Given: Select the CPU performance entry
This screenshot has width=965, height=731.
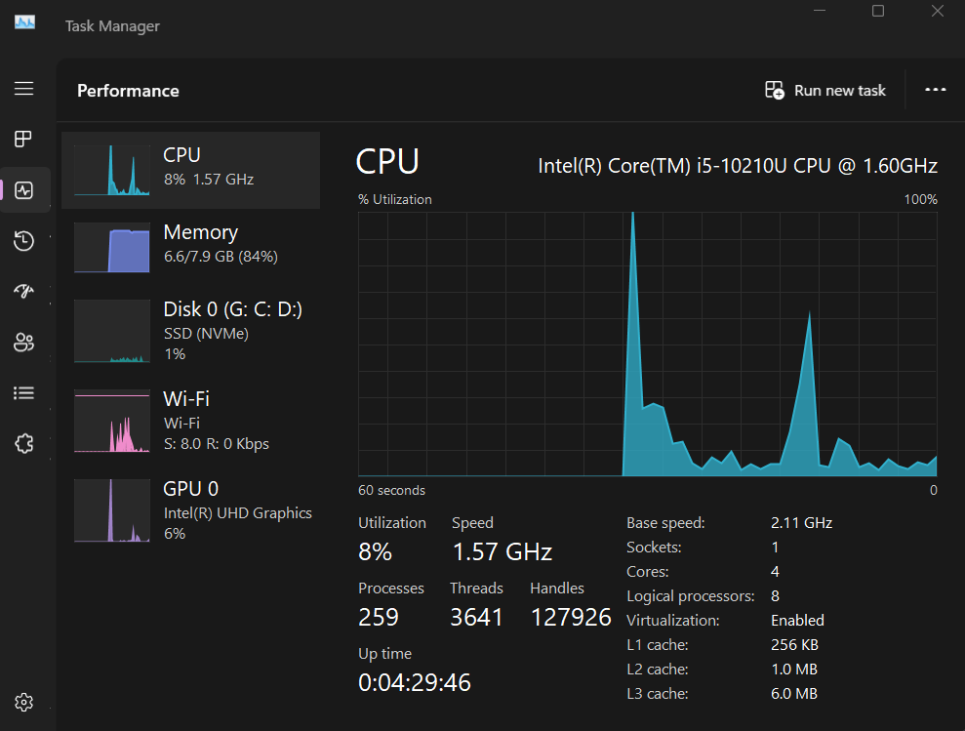Looking at the screenshot, I should pyautogui.click(x=191, y=170).
